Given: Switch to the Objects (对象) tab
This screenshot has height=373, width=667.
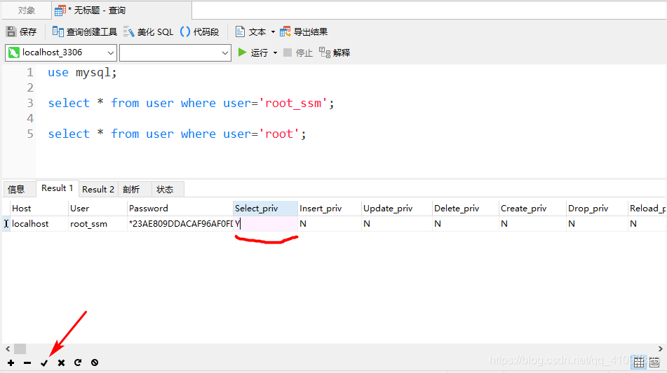Looking at the screenshot, I should point(27,10).
